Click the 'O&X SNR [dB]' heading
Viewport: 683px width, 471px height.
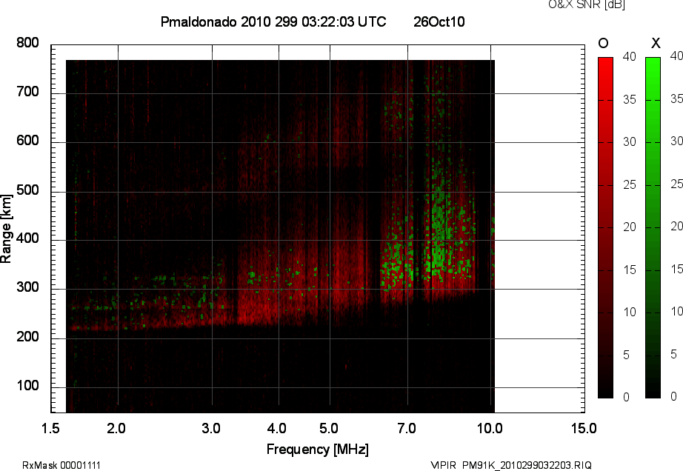(586, 4)
